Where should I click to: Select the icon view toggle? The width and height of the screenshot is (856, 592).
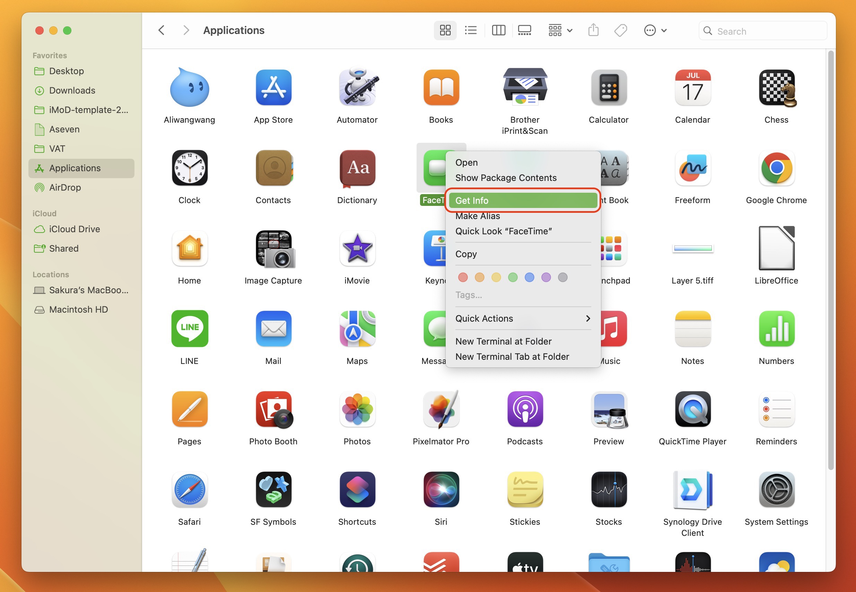coord(445,31)
